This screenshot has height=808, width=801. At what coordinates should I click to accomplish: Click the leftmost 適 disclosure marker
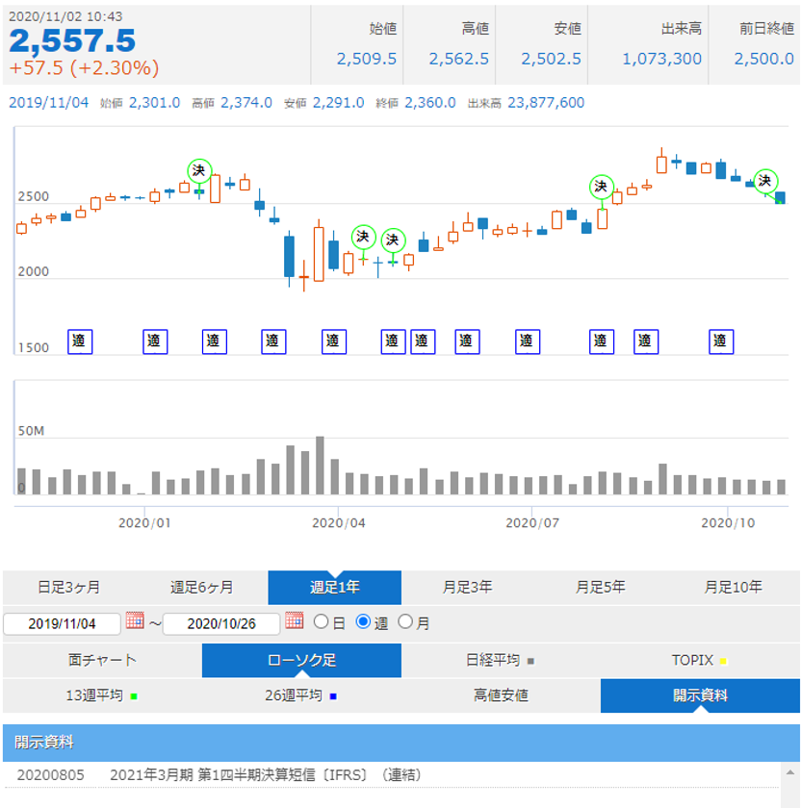click(x=78, y=341)
